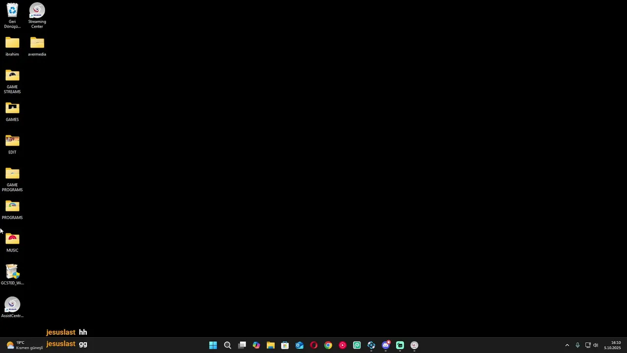Viewport: 627px width, 353px height.
Task: Launch Opera browser from the taskbar
Action: point(313,345)
